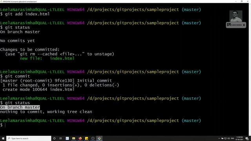Open Sticky Notes from the taskbar

coord(86,138)
